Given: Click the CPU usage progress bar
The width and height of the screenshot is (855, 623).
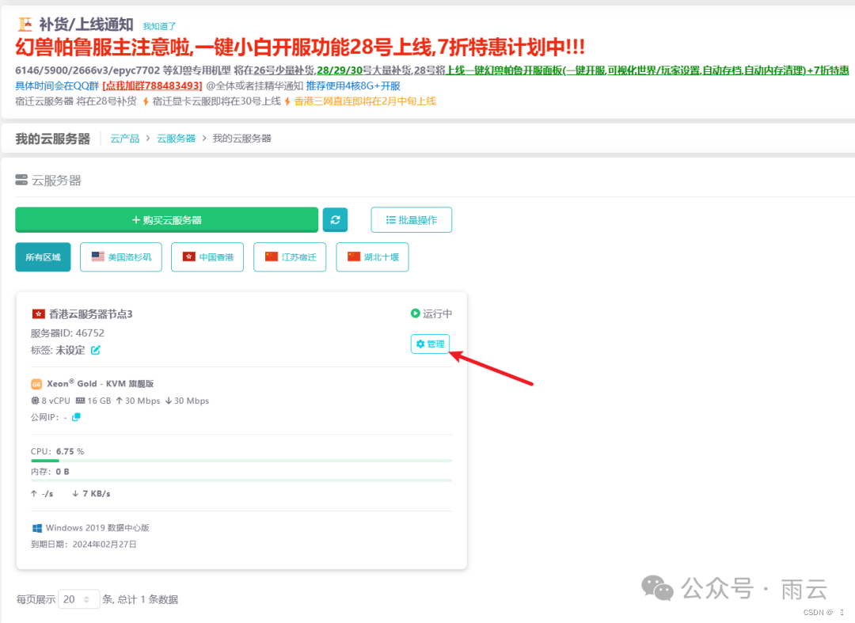Looking at the screenshot, I should (237, 461).
